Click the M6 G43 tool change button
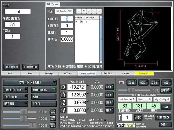Screen dimensions: 174x130 [138, 117]
